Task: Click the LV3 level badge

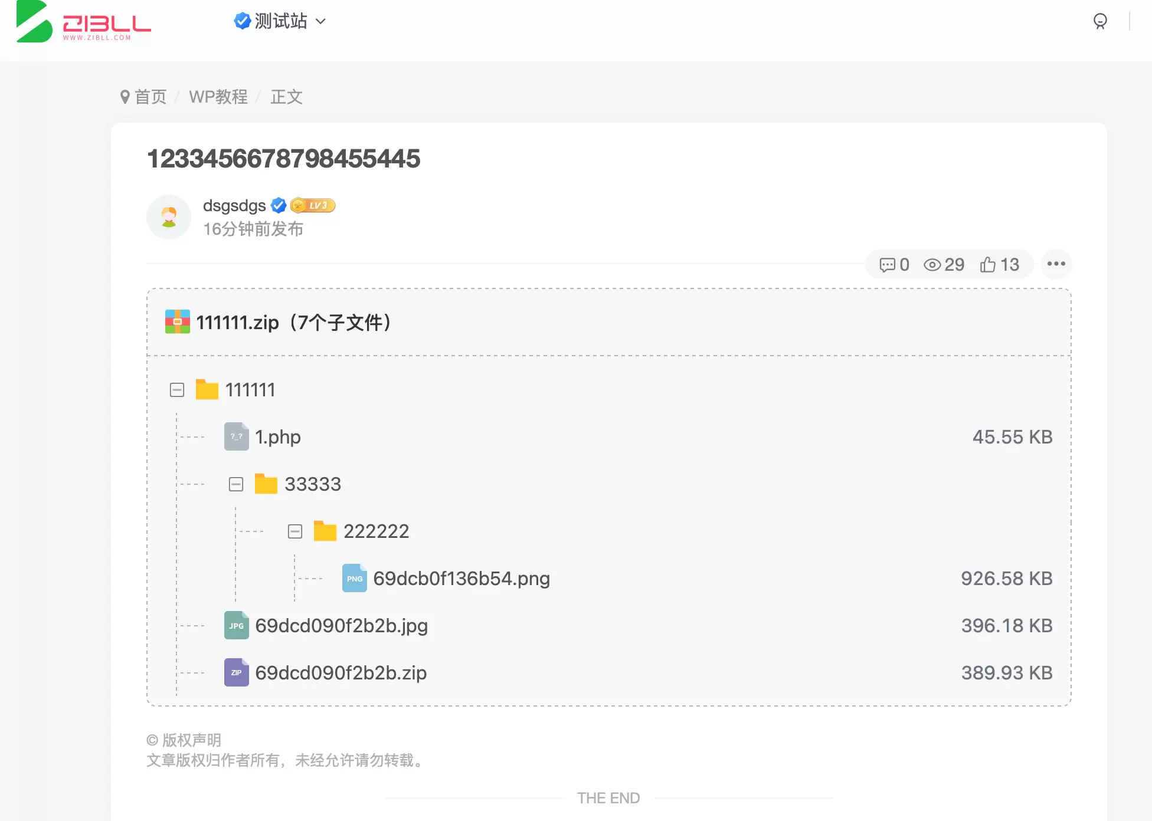Action: (x=313, y=205)
